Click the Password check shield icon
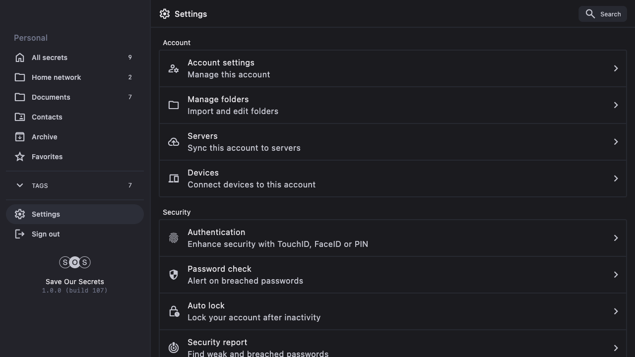The height and width of the screenshot is (357, 635). click(x=174, y=275)
